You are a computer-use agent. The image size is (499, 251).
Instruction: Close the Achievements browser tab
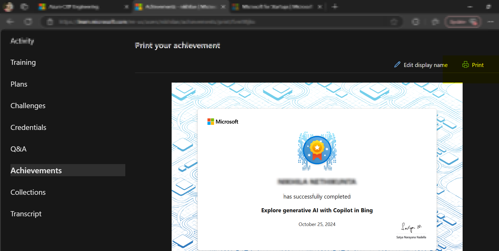(223, 7)
